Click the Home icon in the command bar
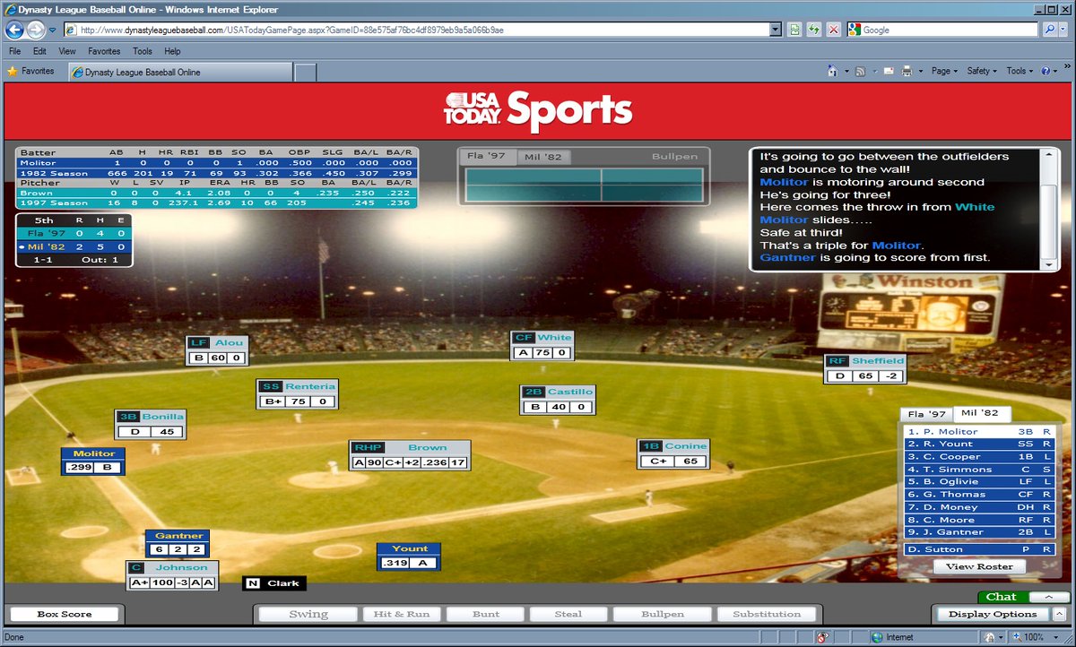This screenshot has height=647, width=1076. pyautogui.click(x=833, y=71)
